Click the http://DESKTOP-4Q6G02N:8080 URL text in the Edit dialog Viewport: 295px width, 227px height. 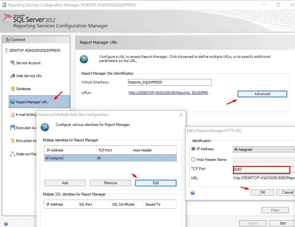[x=264, y=178]
